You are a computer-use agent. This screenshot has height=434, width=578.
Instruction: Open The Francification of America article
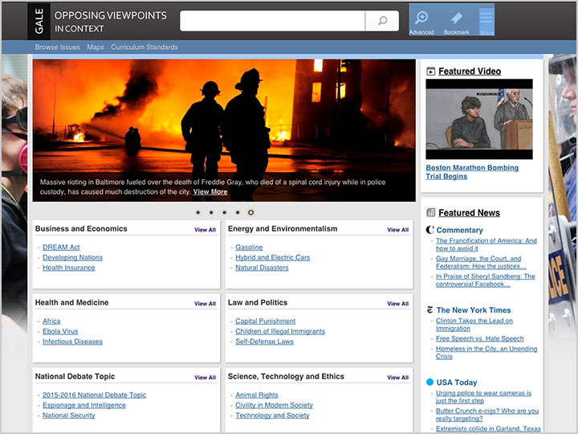pyautogui.click(x=486, y=244)
